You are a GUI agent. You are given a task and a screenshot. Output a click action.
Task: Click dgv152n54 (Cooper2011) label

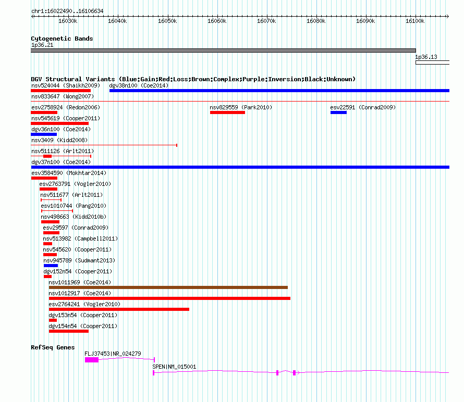(78, 271)
